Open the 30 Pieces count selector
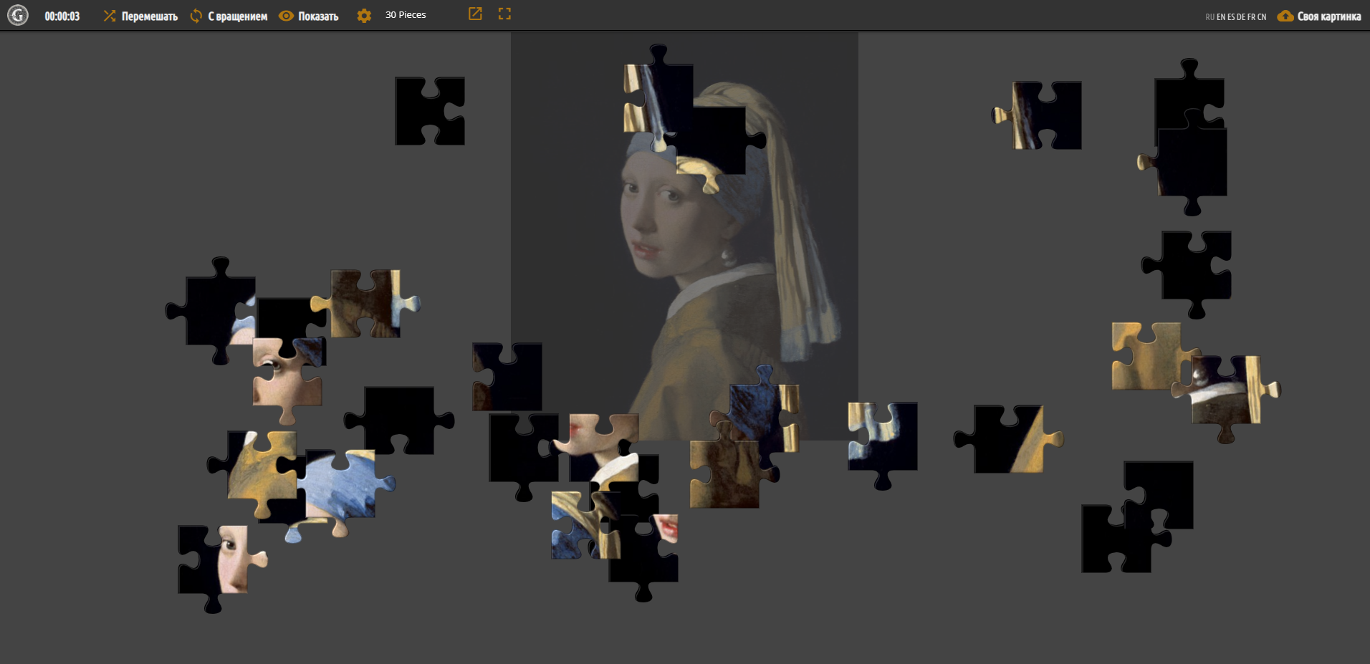 pyautogui.click(x=406, y=15)
